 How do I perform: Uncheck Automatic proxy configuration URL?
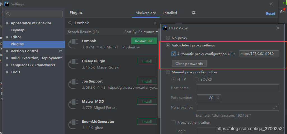pos(174,54)
